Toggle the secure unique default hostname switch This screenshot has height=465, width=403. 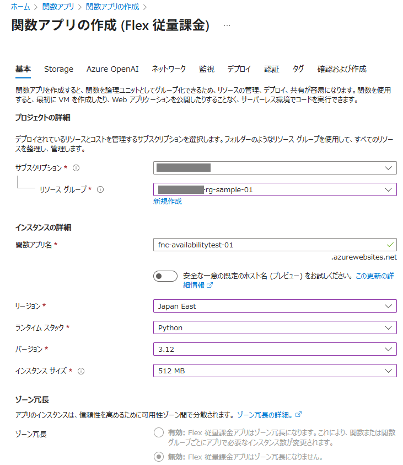click(165, 276)
